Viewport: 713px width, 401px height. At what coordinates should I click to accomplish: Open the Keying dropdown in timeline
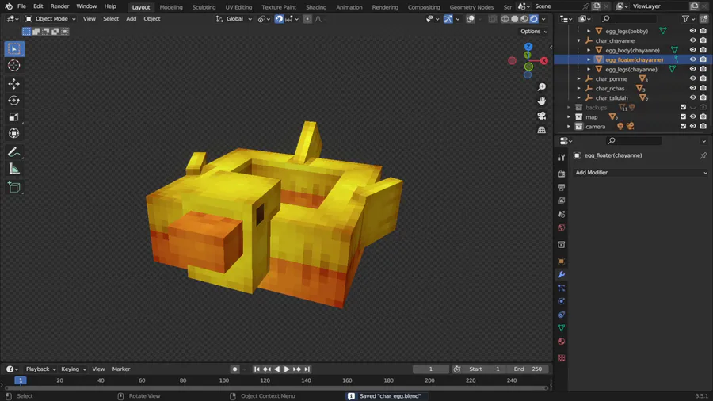(74, 369)
